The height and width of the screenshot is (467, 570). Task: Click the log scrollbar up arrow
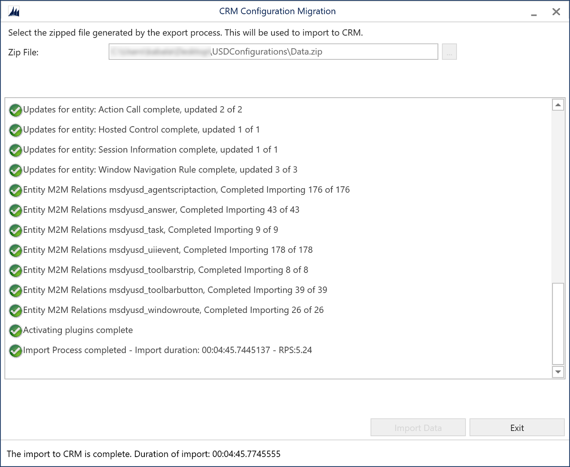point(558,105)
